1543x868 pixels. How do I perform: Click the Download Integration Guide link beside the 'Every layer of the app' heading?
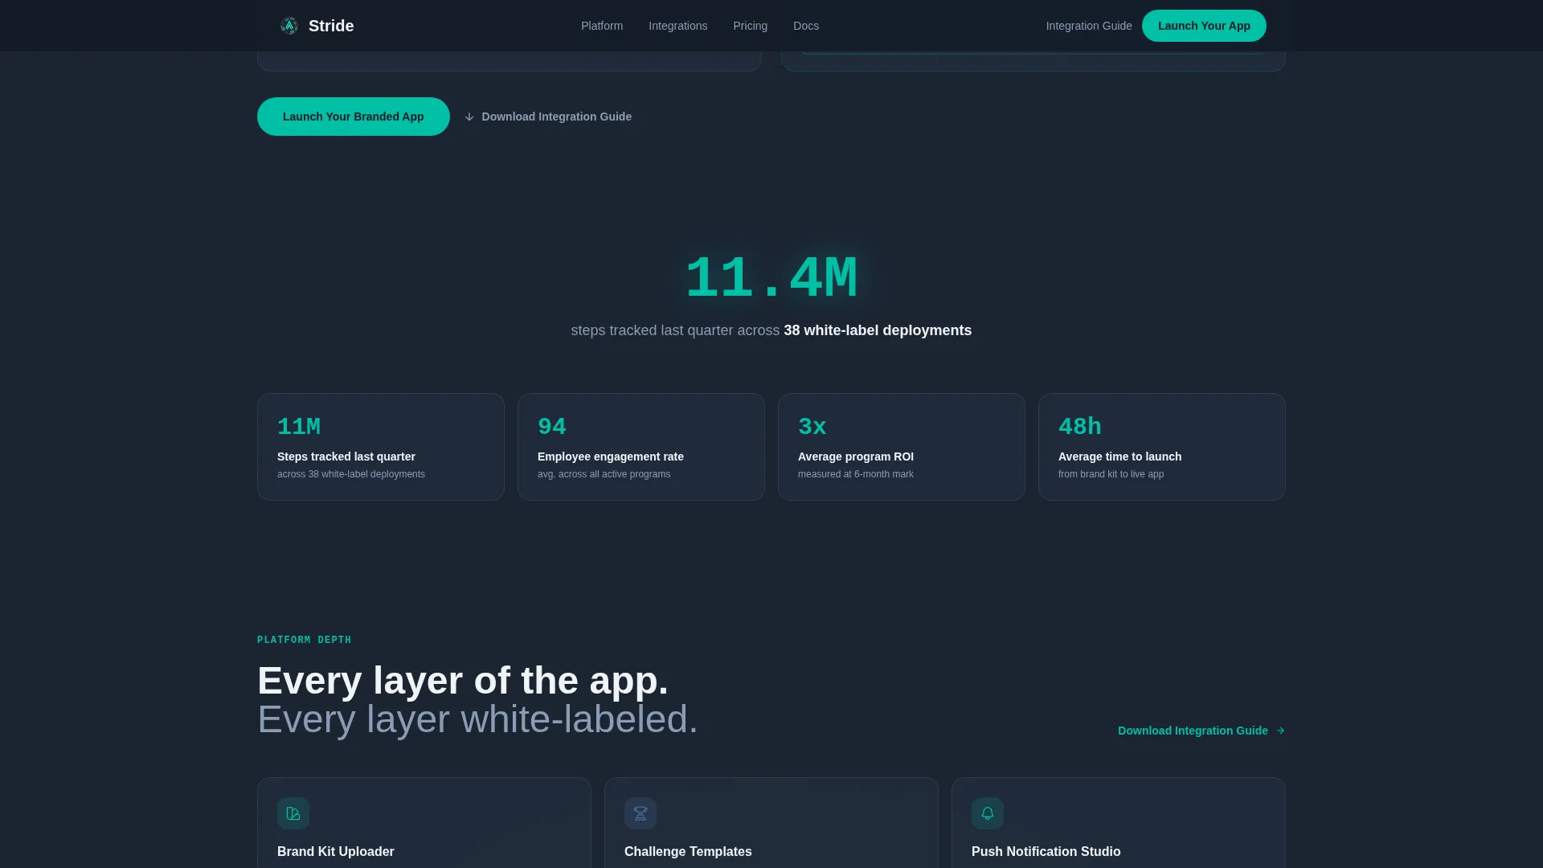(1201, 731)
